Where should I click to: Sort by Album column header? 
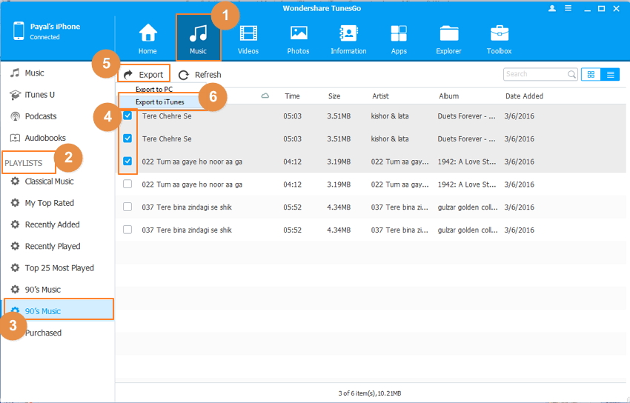point(449,96)
